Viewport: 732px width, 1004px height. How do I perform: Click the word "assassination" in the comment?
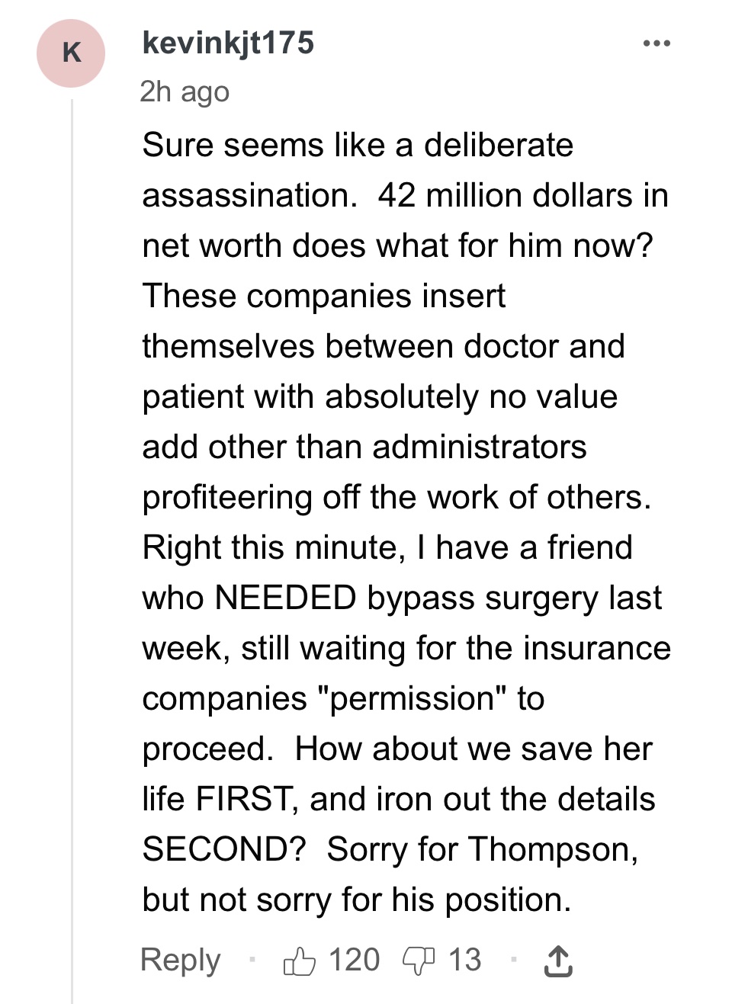[x=249, y=195]
